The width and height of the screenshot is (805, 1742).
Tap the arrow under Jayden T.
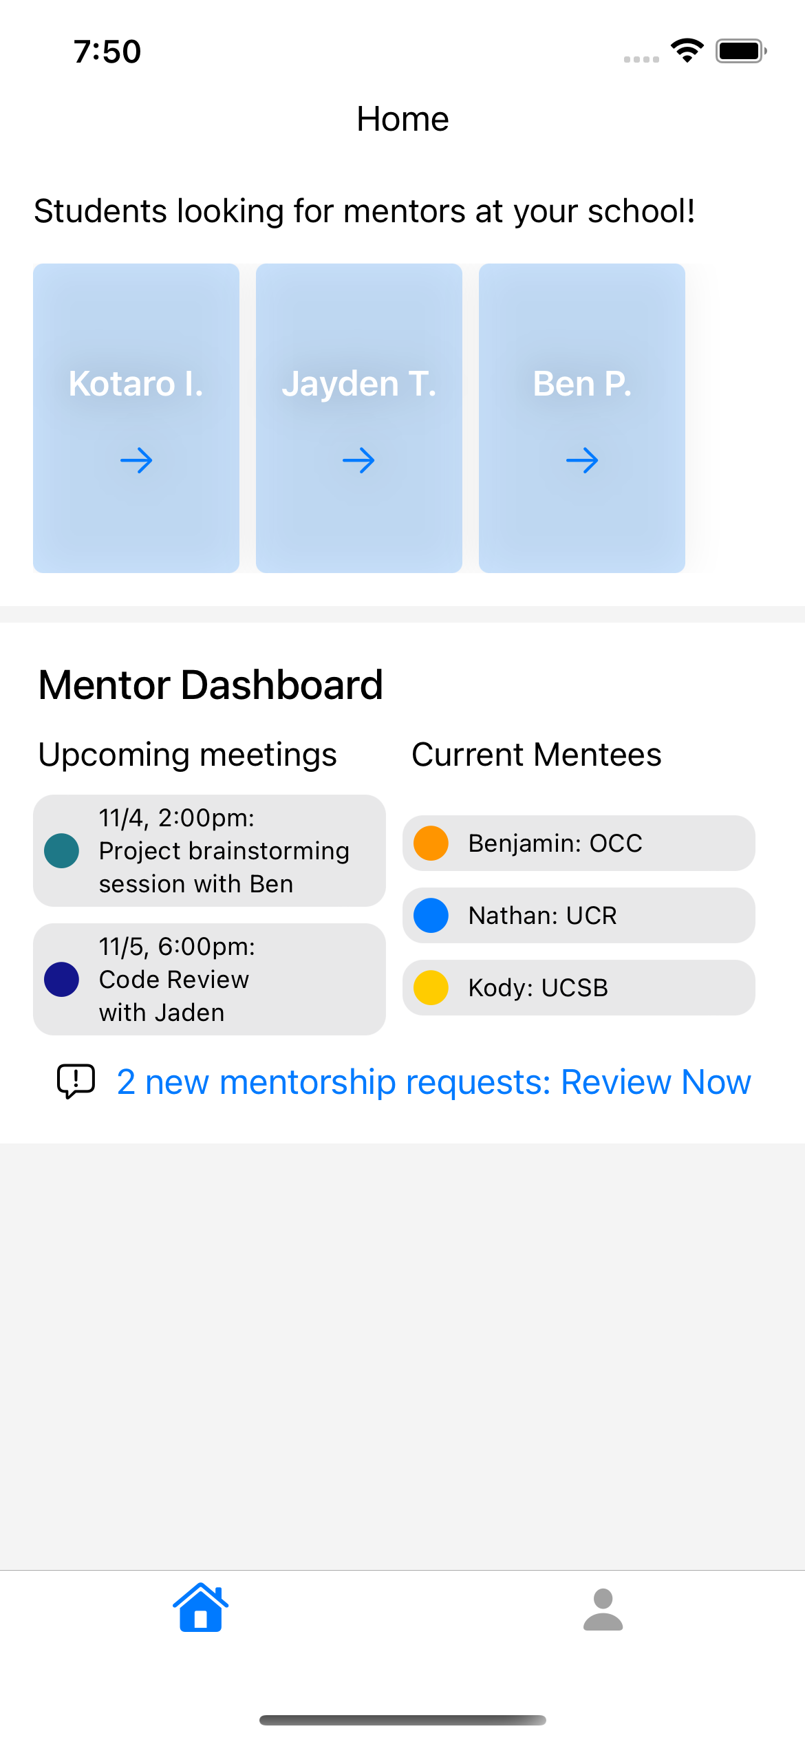[x=358, y=460]
